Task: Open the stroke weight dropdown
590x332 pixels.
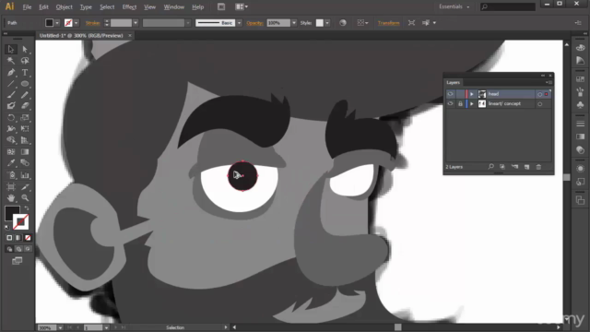Action: [x=136, y=23]
